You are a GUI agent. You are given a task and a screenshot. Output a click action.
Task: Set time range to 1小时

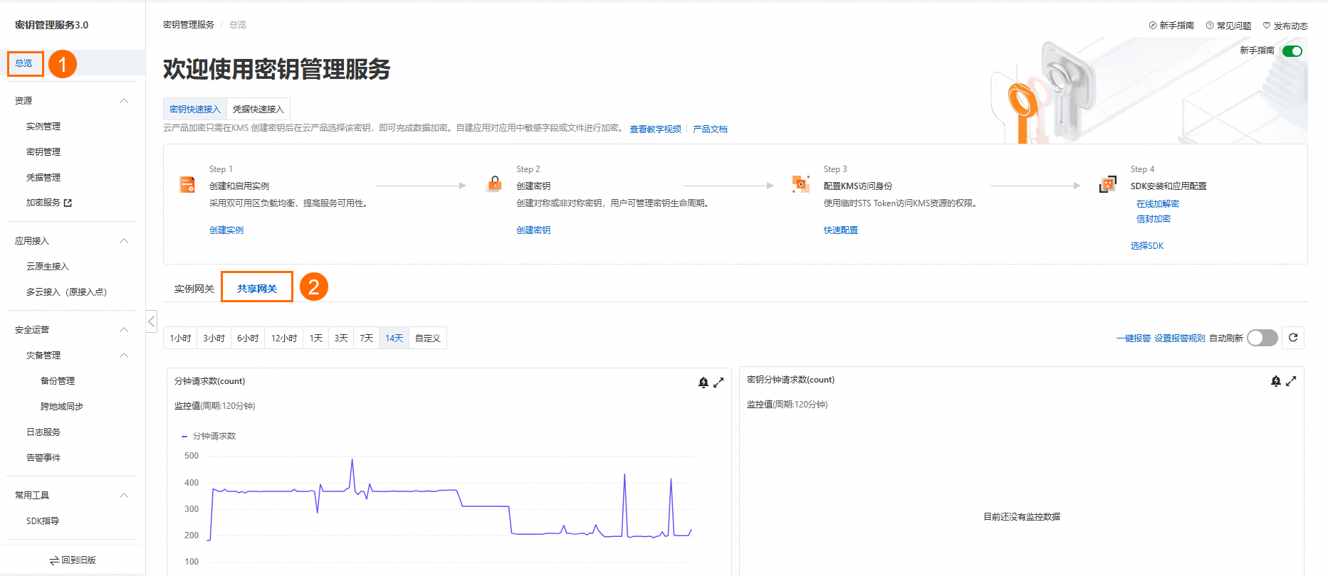click(x=180, y=338)
